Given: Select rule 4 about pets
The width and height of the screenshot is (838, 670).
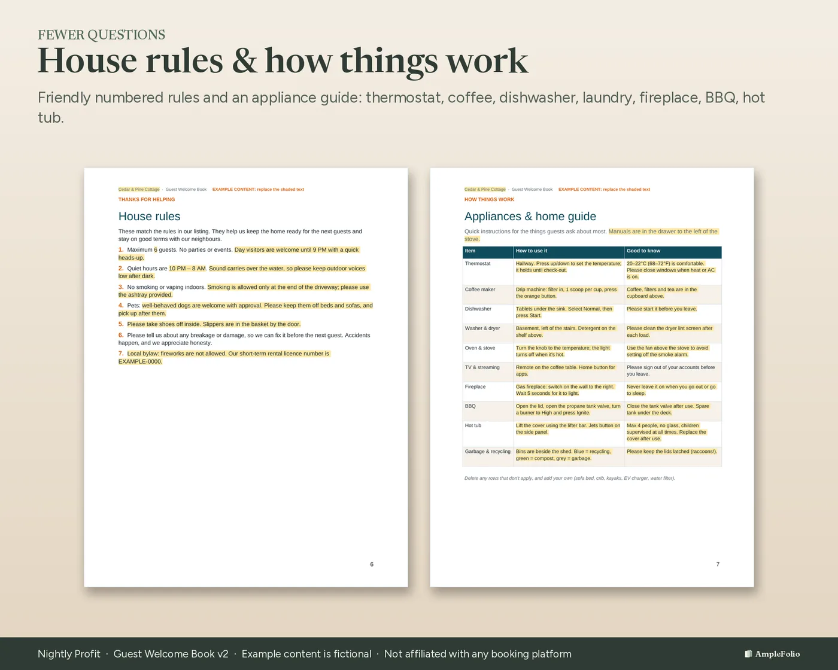Looking at the screenshot, I should (245, 309).
